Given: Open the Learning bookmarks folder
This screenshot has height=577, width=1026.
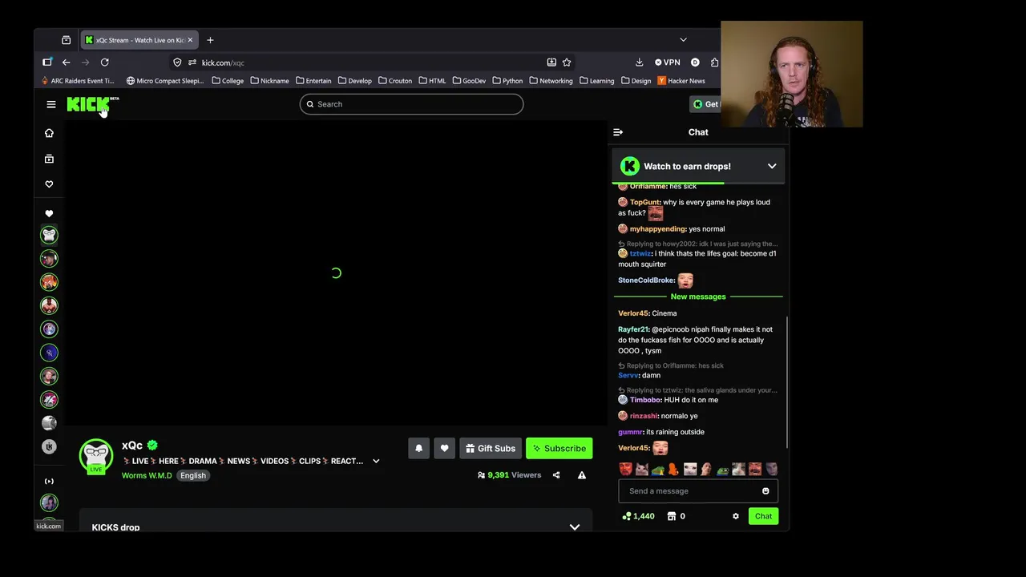Looking at the screenshot, I should pyautogui.click(x=596, y=81).
